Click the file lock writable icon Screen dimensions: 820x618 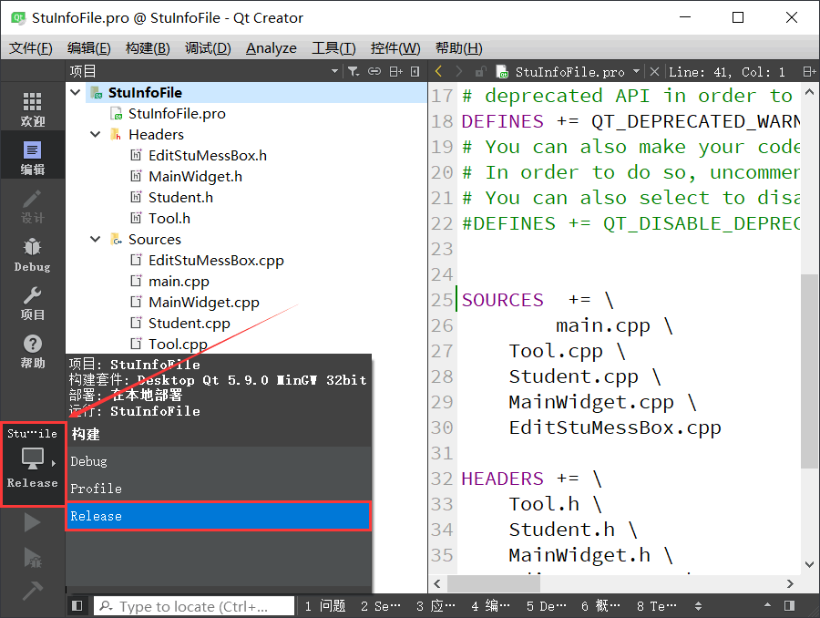click(480, 71)
